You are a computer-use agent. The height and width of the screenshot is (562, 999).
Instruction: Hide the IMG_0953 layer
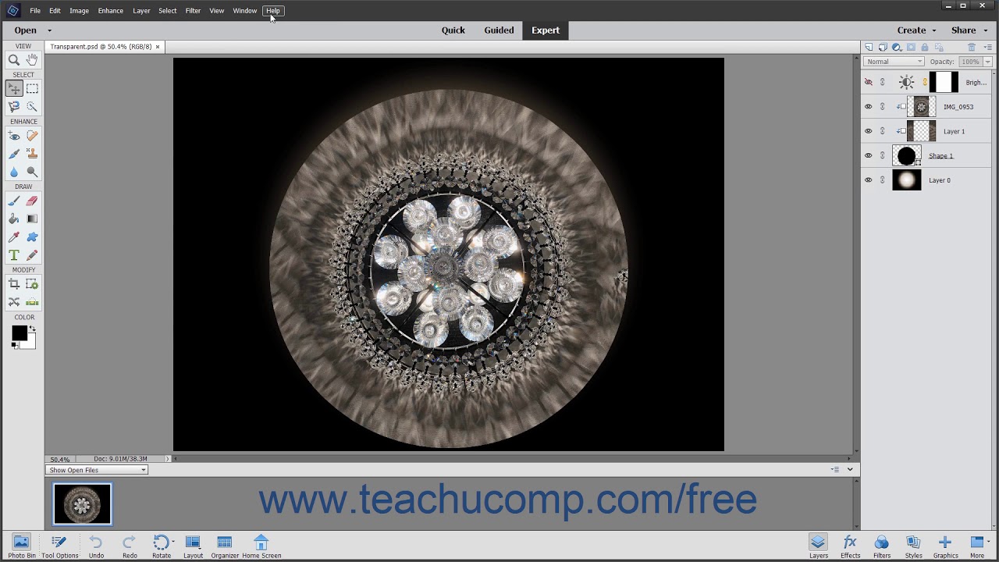tap(869, 107)
